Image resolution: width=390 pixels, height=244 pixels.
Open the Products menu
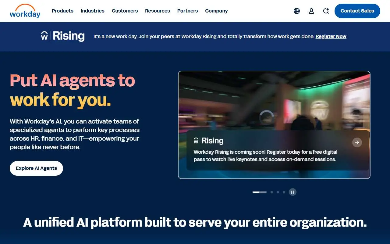point(62,11)
